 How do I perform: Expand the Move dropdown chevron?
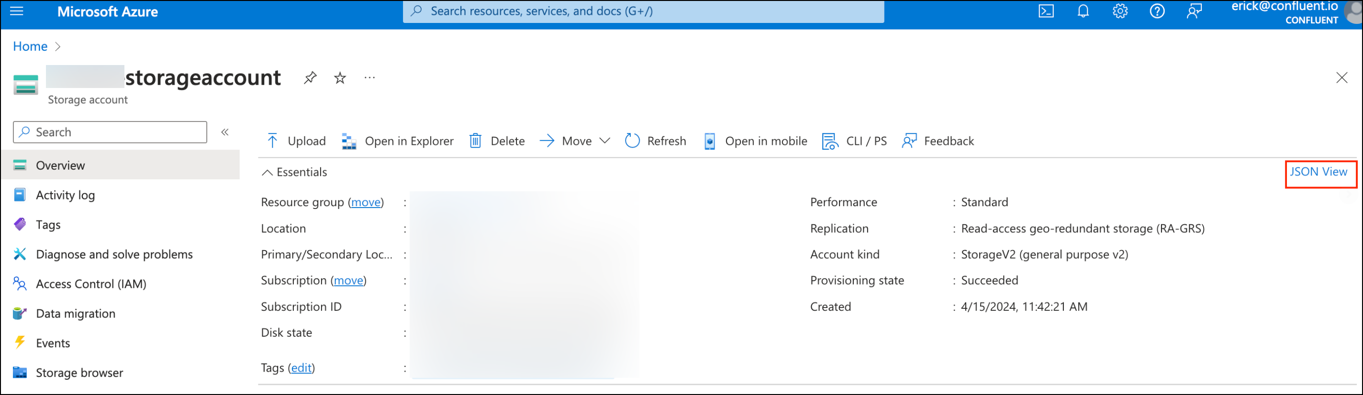point(605,141)
